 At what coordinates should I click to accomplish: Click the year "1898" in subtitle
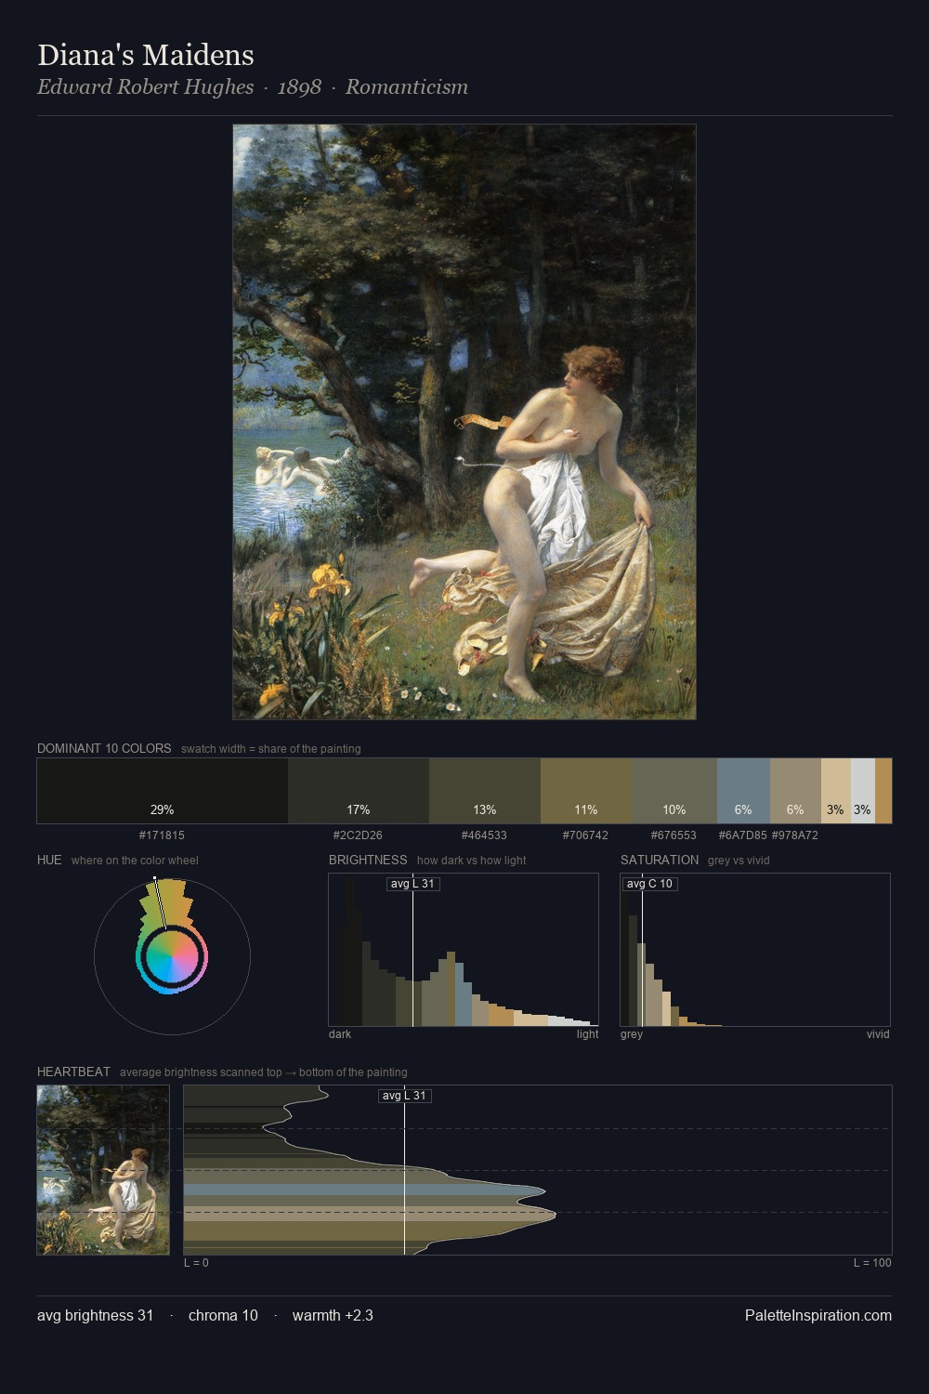pyautogui.click(x=299, y=87)
